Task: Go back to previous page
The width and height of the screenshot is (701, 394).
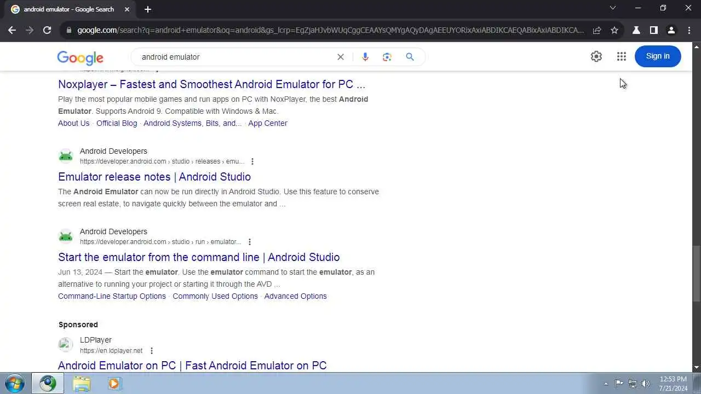Action: (x=12, y=30)
